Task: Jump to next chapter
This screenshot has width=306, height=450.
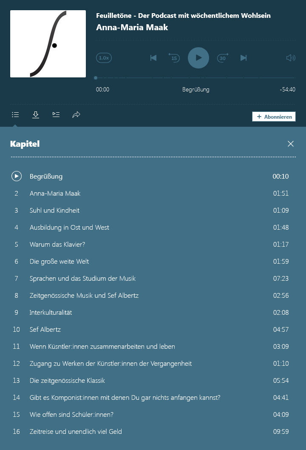Action: coord(244,58)
